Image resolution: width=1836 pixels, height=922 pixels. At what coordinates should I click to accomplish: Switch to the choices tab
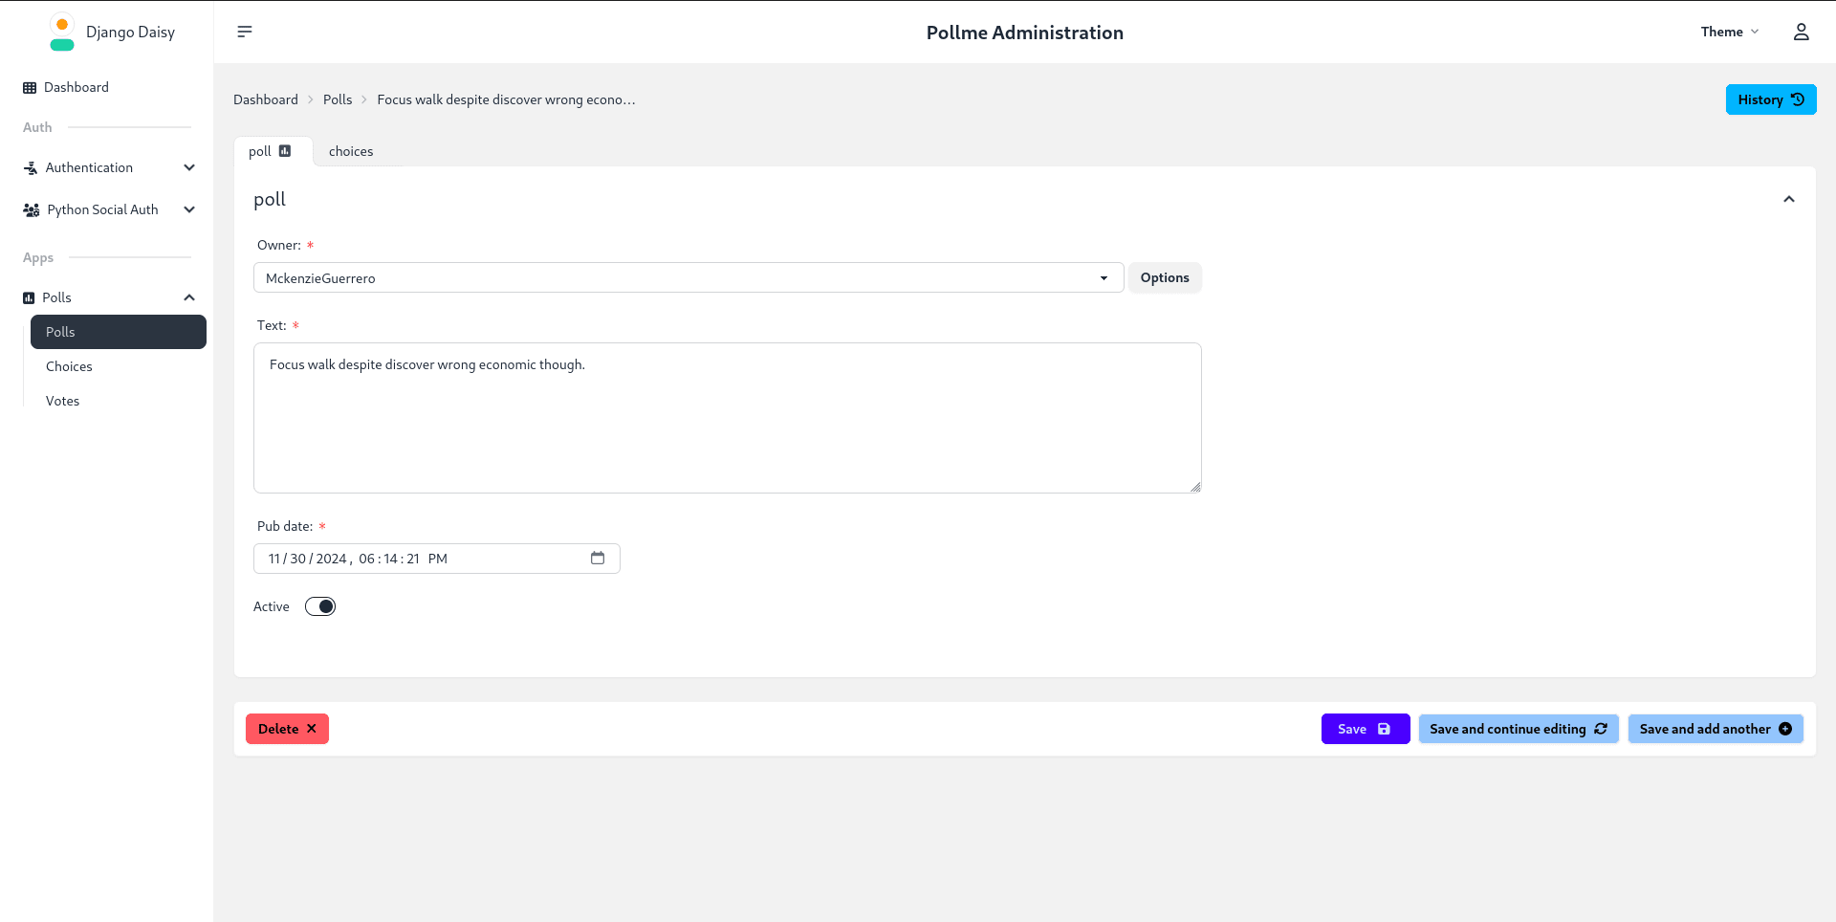click(x=351, y=151)
